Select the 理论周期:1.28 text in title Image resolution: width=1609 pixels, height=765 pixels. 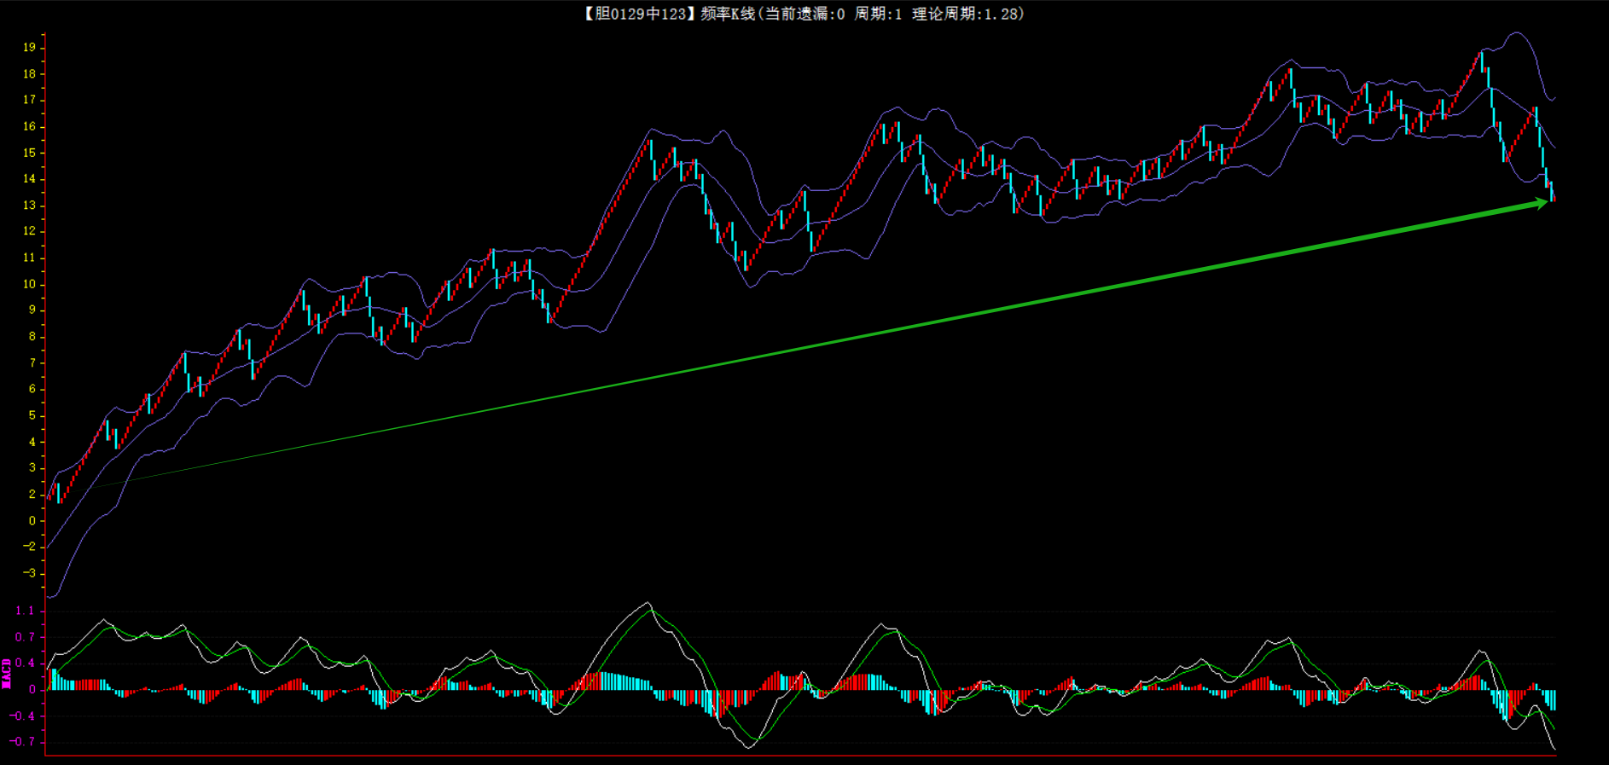point(967,14)
